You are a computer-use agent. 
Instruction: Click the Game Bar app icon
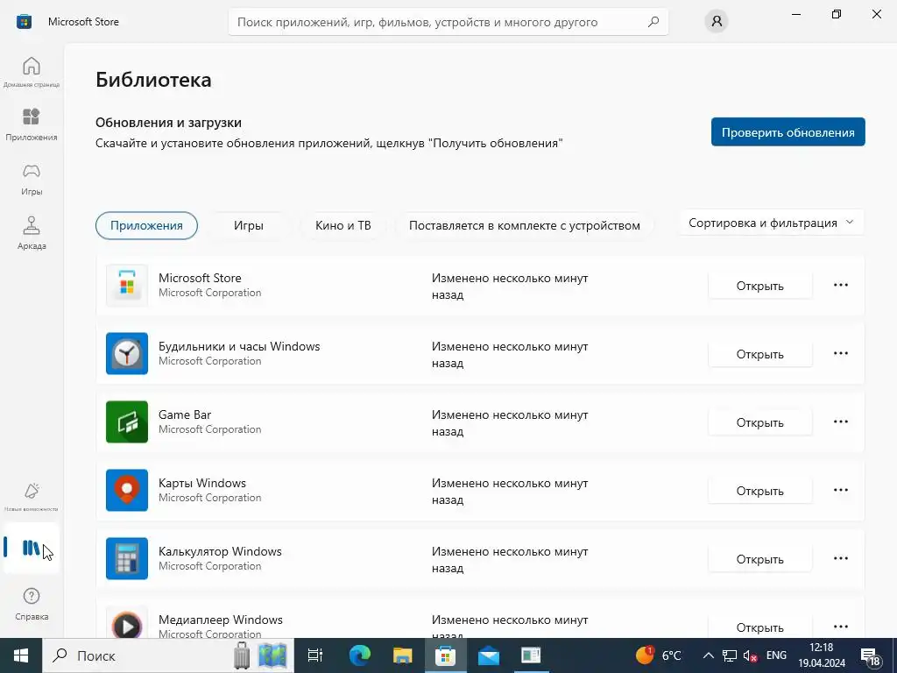[127, 422]
